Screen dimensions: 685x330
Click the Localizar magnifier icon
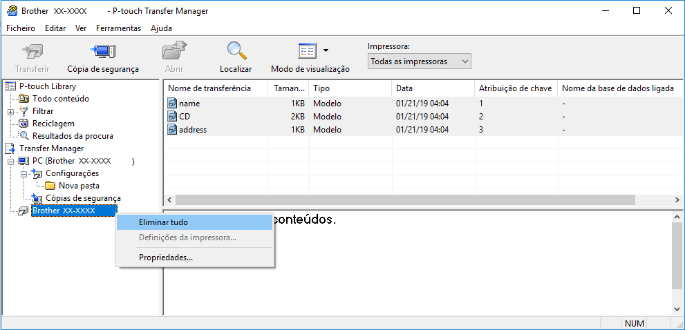(x=236, y=52)
